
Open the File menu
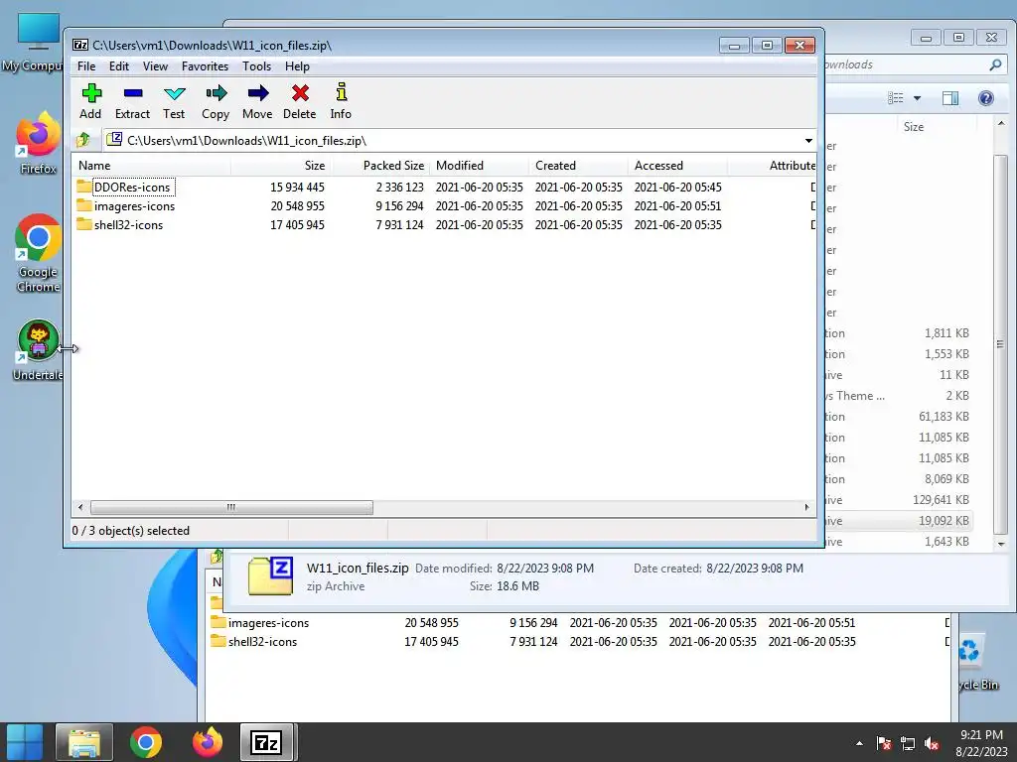86,66
